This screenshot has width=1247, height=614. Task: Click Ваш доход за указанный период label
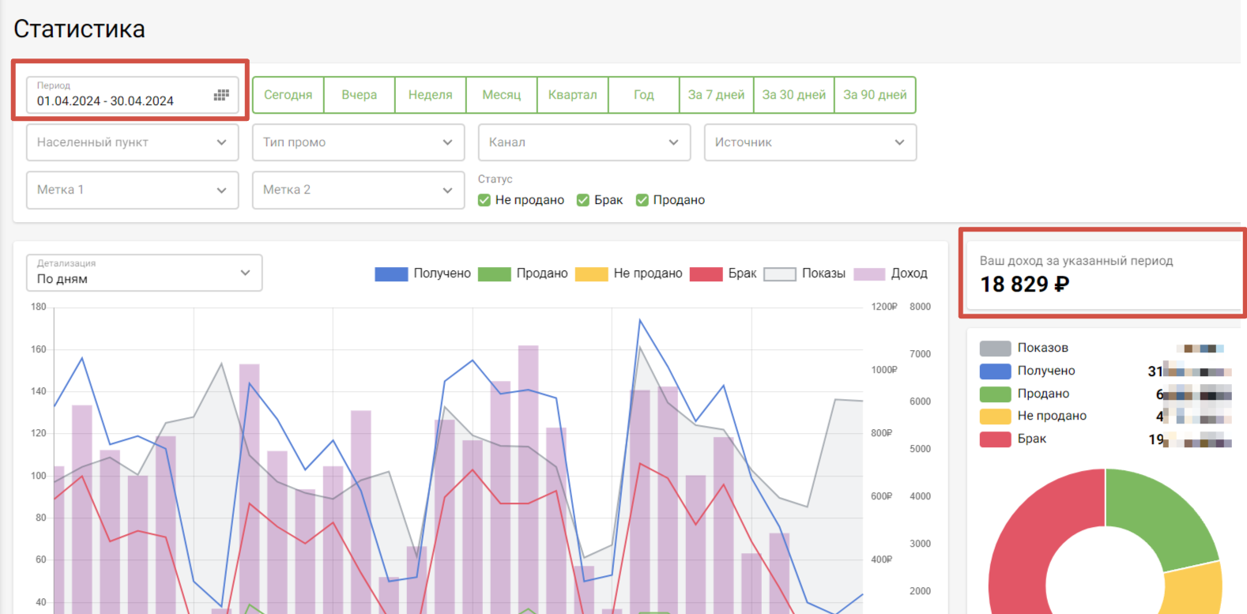pos(1076,261)
